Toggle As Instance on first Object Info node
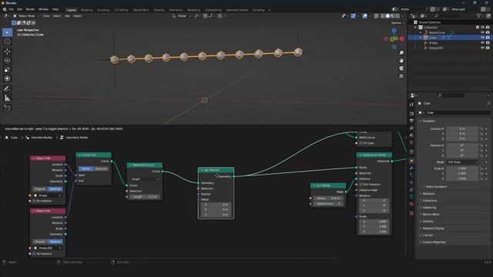Image resolution: width=493 pixels, height=277 pixels. pyautogui.click(x=34, y=201)
